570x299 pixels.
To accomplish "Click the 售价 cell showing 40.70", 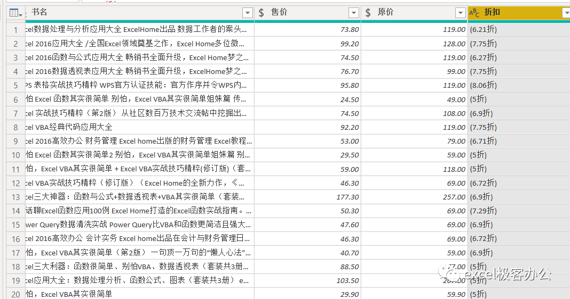I will point(307,253).
